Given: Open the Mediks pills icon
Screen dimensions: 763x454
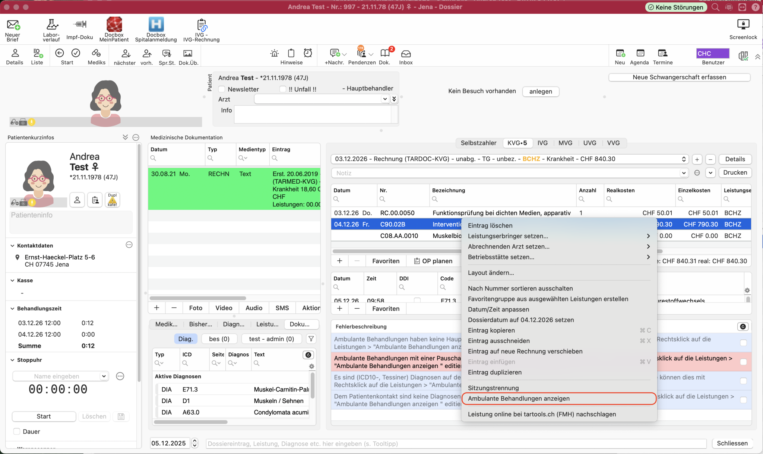Looking at the screenshot, I should tap(96, 53).
